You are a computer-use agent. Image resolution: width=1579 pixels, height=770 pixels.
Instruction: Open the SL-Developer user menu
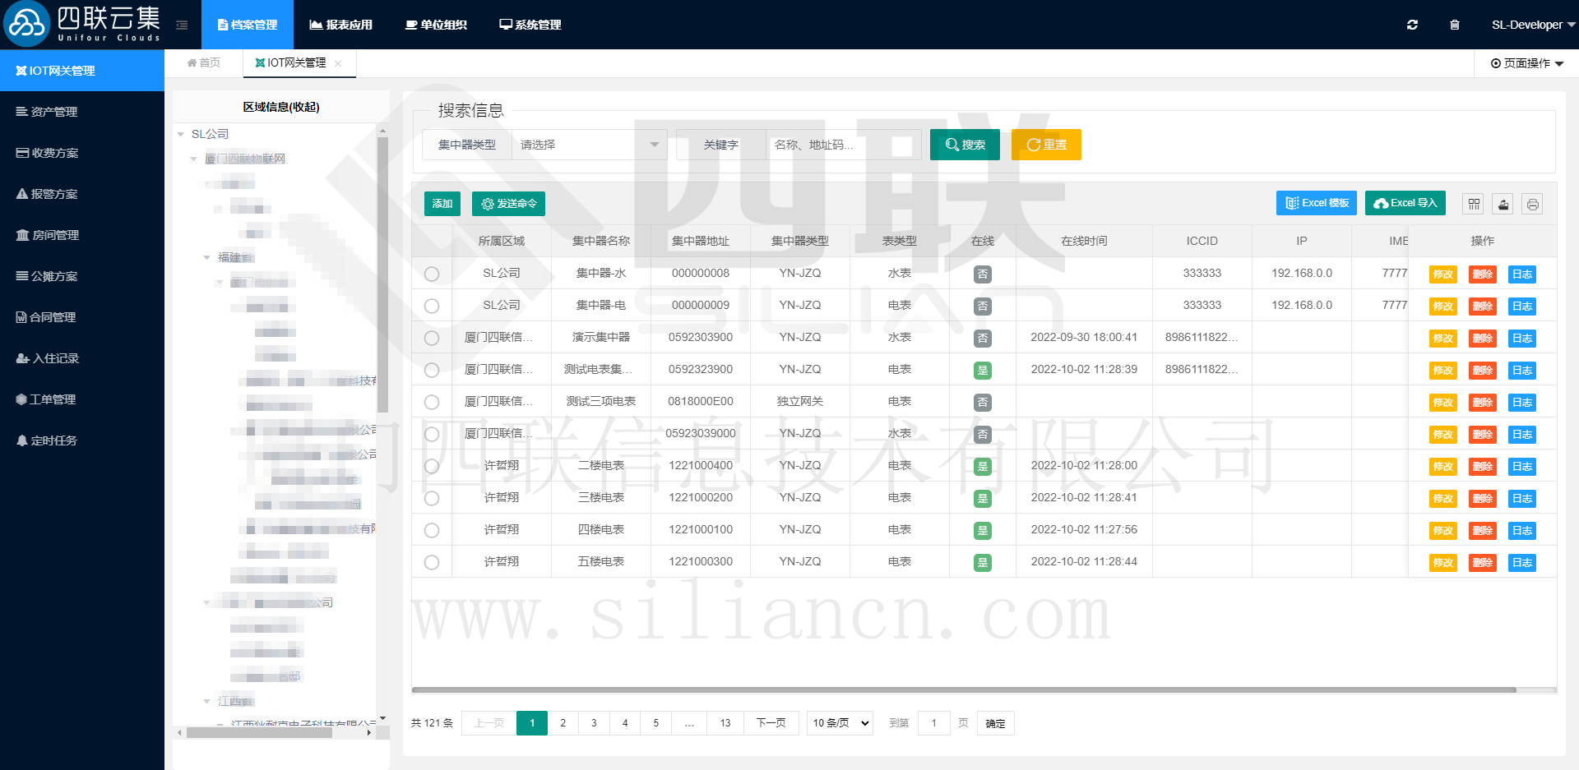click(x=1533, y=25)
